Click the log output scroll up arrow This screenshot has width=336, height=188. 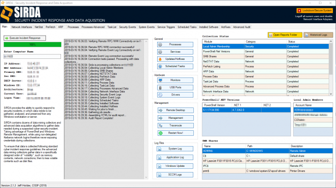point(146,41)
